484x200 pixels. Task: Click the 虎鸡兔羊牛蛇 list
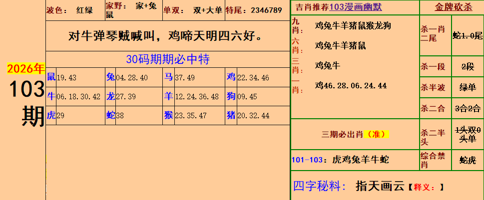(x=361, y=160)
